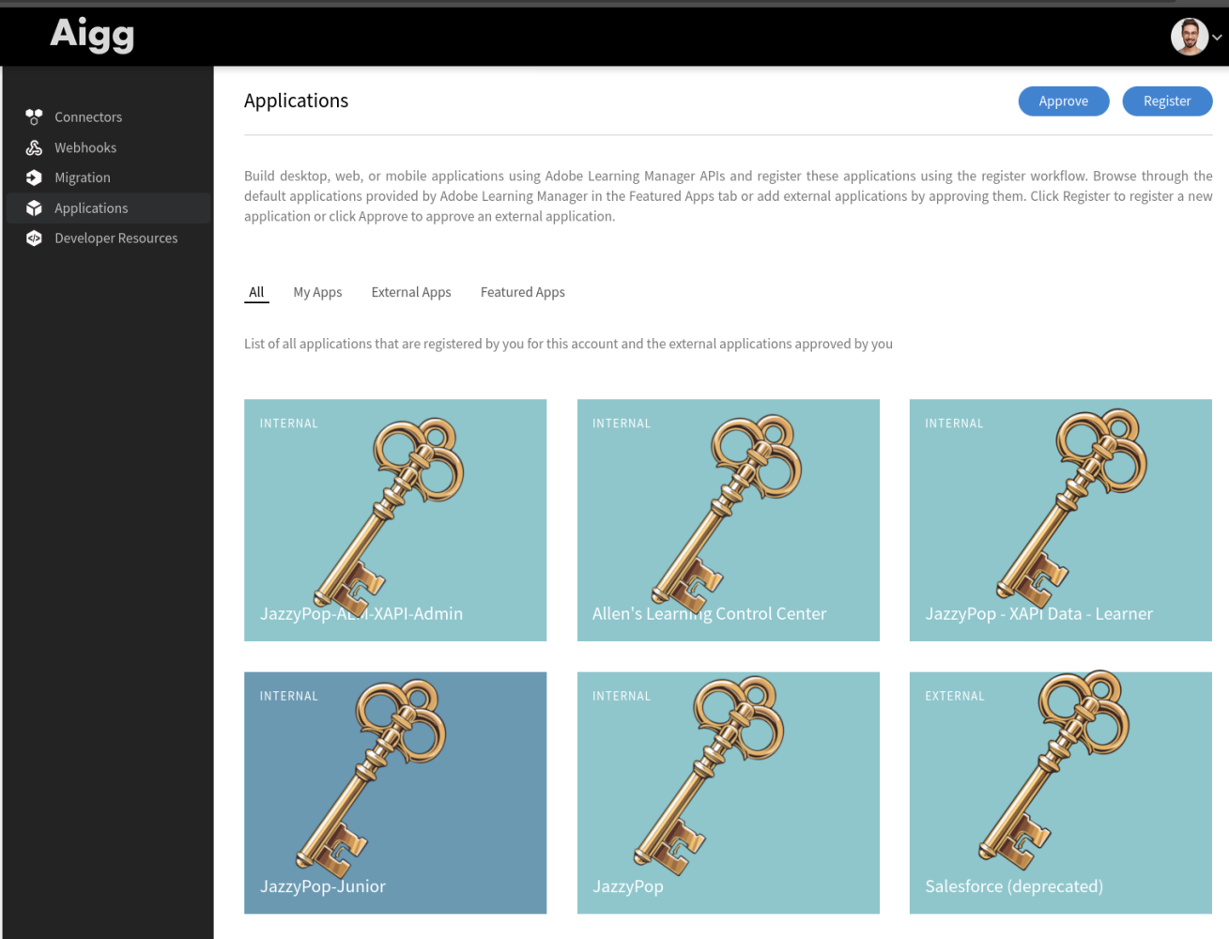
Task: Open Allen's Learning Control Center card
Action: pos(728,520)
